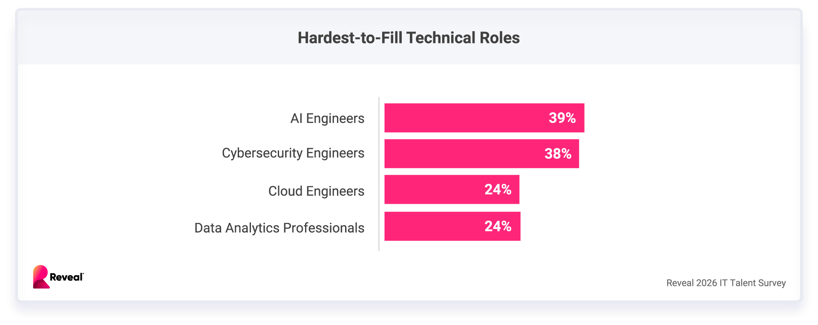Screen dimensions: 818x325
Task: Click the 24% value on Data Analytics bar
Action: pyautogui.click(x=498, y=226)
